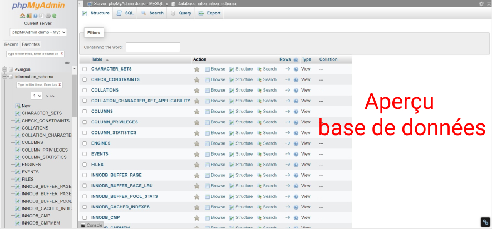Click view icon beside COLLATIONS in tree
Viewport: 492px width, 229px height.
(18, 128)
